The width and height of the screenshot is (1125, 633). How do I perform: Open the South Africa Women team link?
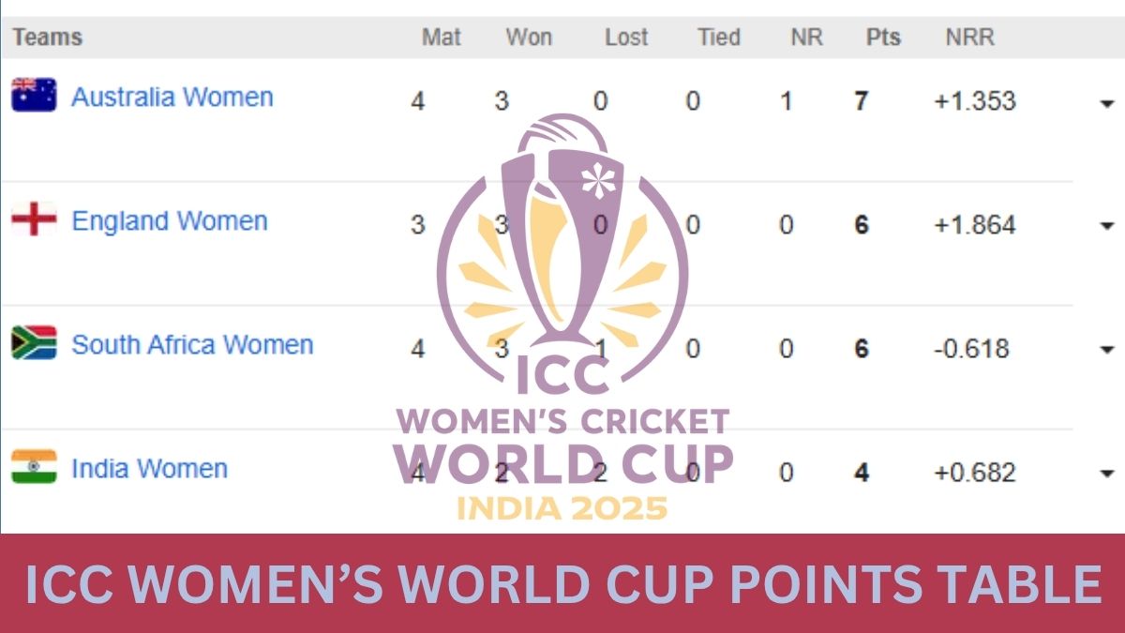click(x=192, y=345)
